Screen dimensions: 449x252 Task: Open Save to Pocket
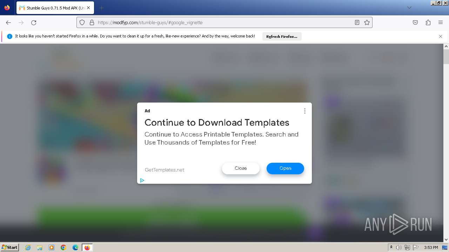click(x=415, y=22)
